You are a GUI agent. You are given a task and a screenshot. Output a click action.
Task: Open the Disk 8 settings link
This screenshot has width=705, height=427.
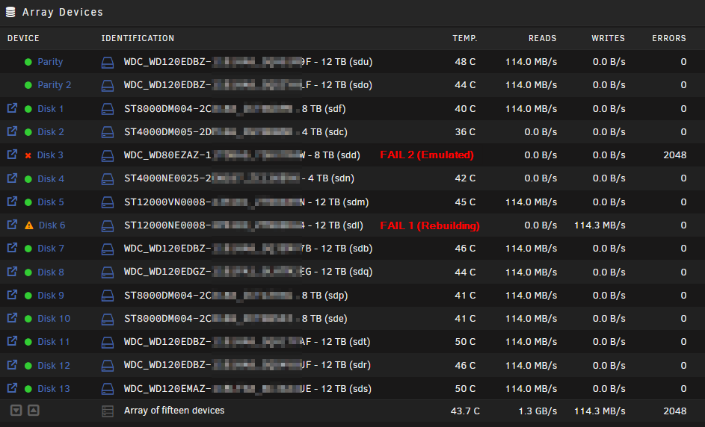click(x=51, y=272)
